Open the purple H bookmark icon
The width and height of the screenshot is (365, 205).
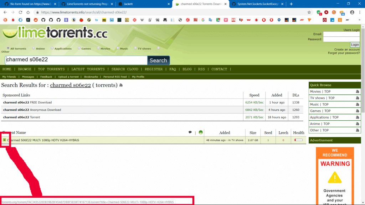point(66,20)
